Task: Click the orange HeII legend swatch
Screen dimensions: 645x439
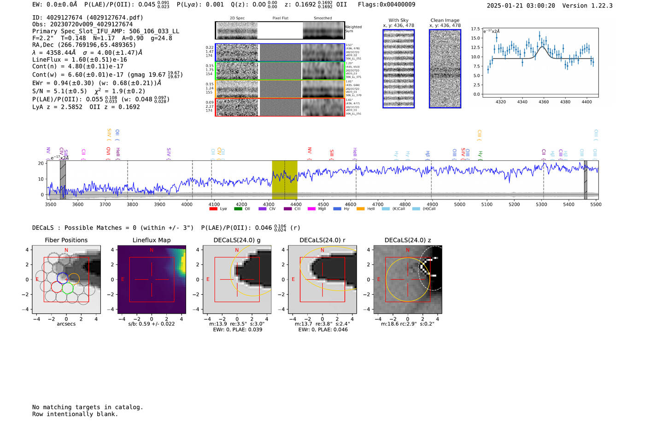Action: pyautogui.click(x=360, y=209)
